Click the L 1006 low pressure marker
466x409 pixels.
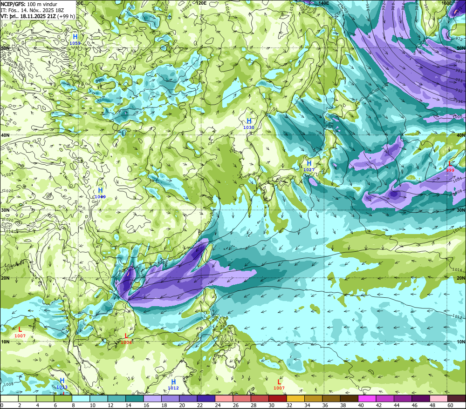pos(126,339)
